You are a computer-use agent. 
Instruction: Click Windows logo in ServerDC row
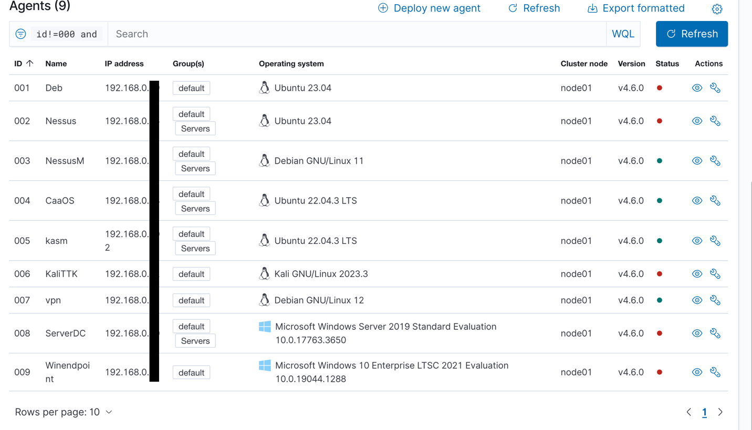click(x=265, y=327)
